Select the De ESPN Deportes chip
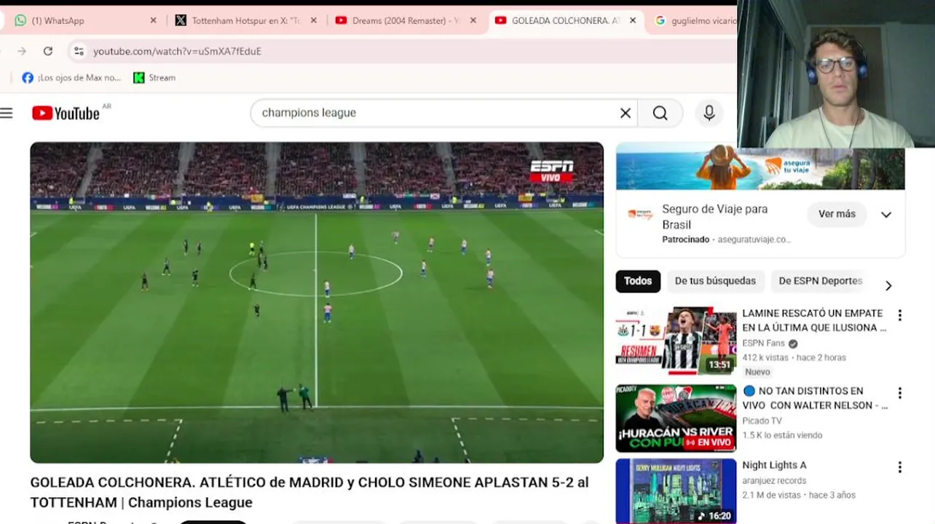935x524 pixels. [820, 281]
